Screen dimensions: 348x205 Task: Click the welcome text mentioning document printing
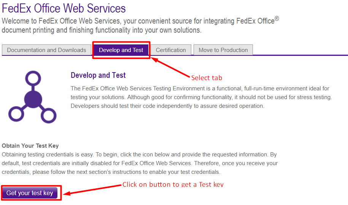coord(140,25)
